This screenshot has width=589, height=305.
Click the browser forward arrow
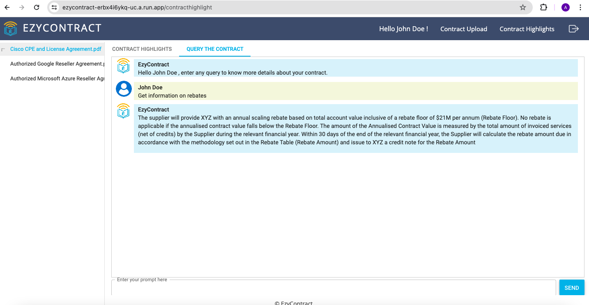coord(22,7)
